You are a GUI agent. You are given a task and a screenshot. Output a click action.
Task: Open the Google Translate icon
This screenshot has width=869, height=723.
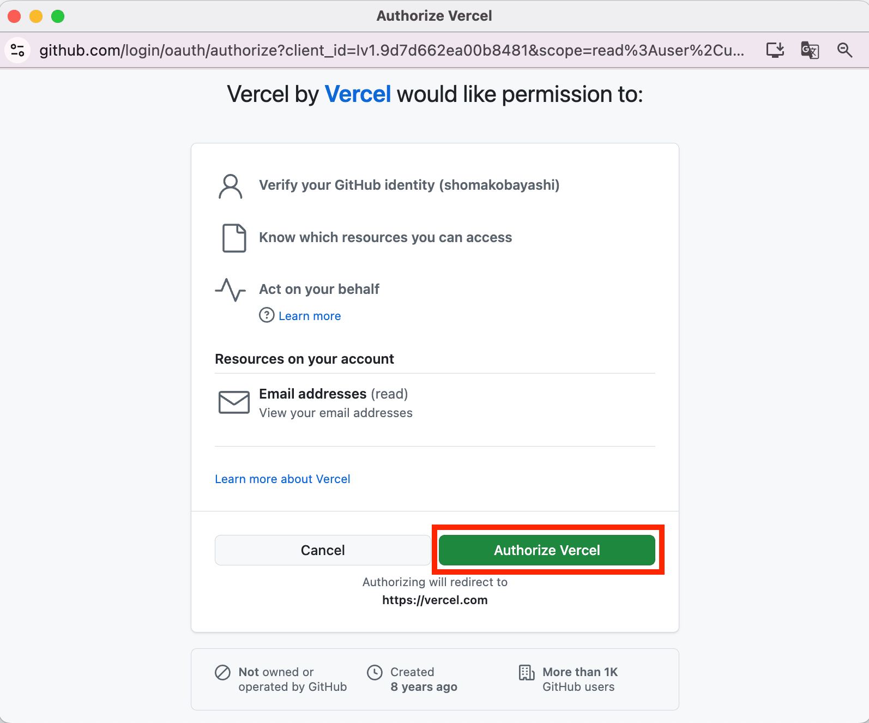tap(810, 50)
